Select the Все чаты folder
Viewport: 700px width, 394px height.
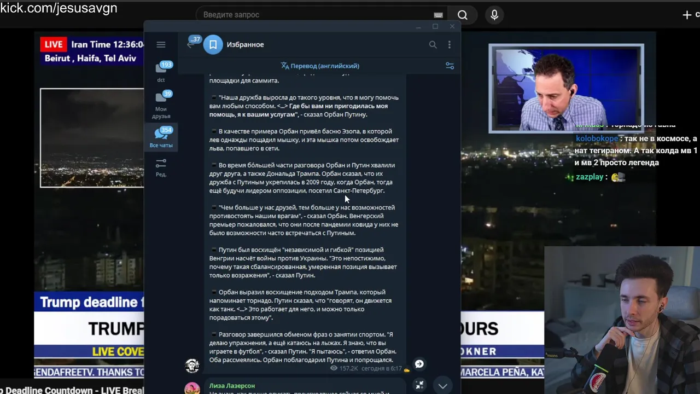coord(161,137)
